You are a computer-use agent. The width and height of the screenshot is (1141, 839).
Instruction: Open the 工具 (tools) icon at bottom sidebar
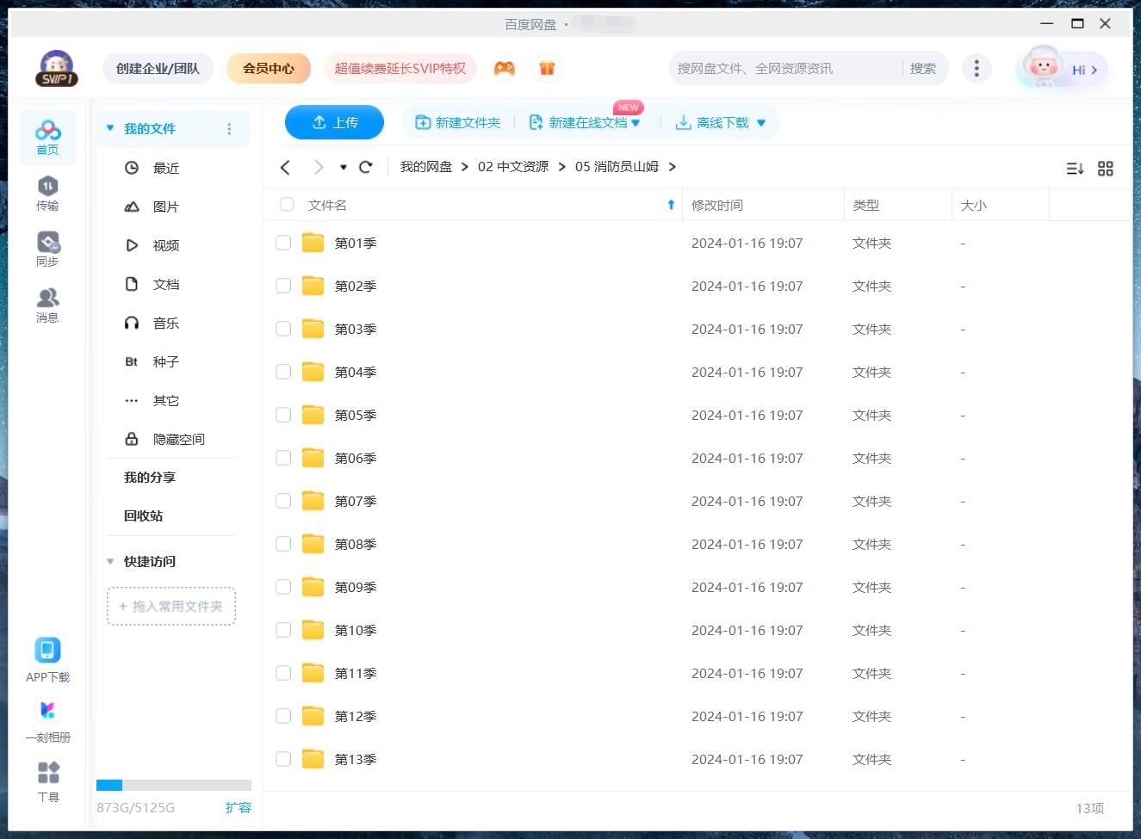[47, 773]
